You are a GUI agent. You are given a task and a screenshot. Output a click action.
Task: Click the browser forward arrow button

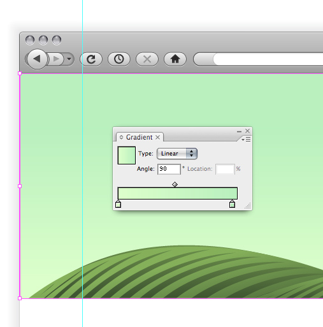(x=56, y=59)
